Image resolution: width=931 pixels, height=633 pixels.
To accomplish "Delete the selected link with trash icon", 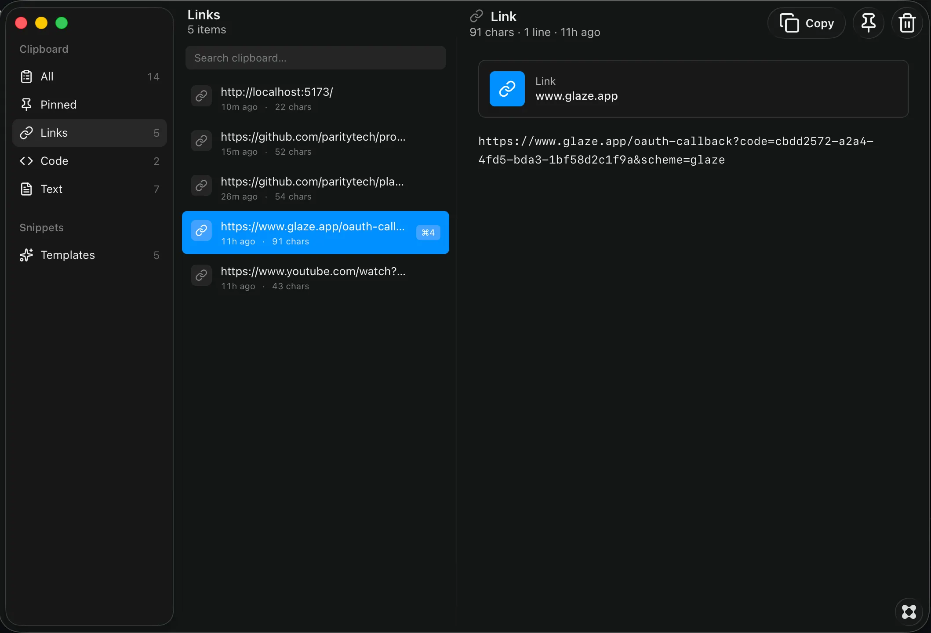I will (907, 23).
